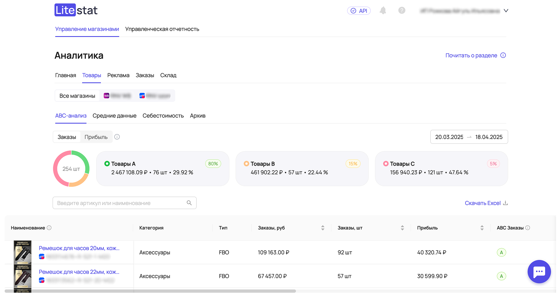Viewport: 558px width, 293px height.
Task: Click the info icon next to ABC Заказы
Action: coord(528,228)
